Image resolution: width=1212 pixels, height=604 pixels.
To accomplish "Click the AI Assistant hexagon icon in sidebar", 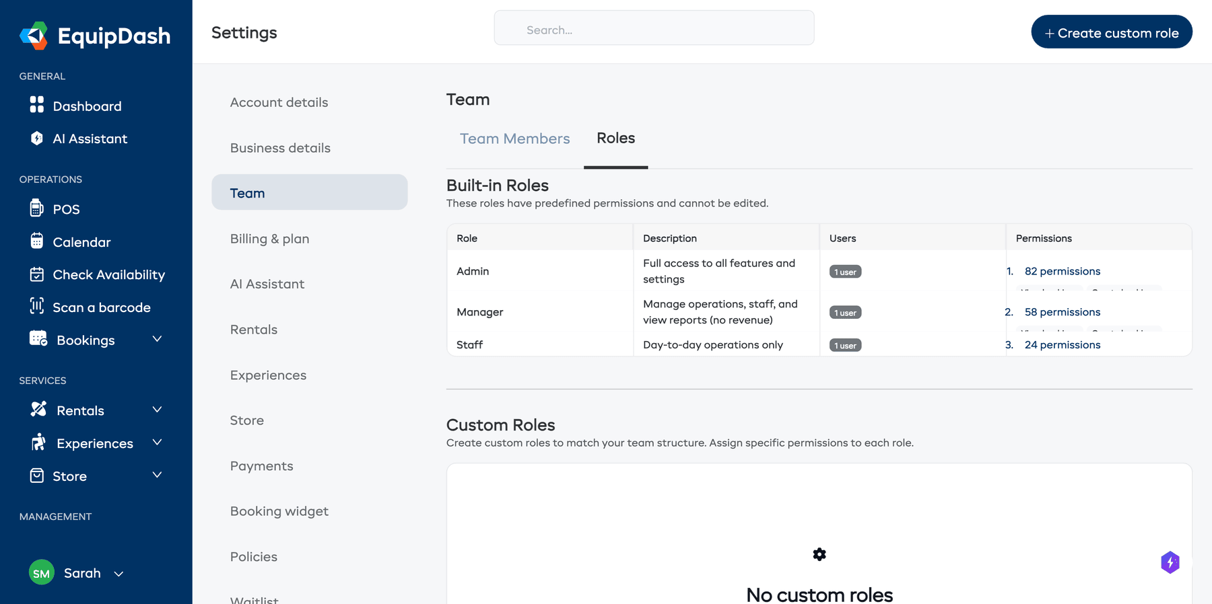I will [37, 138].
